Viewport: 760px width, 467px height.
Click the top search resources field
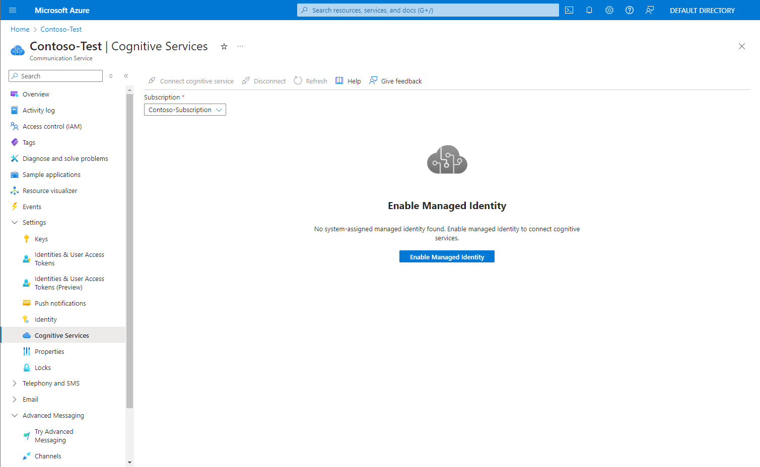[428, 10]
